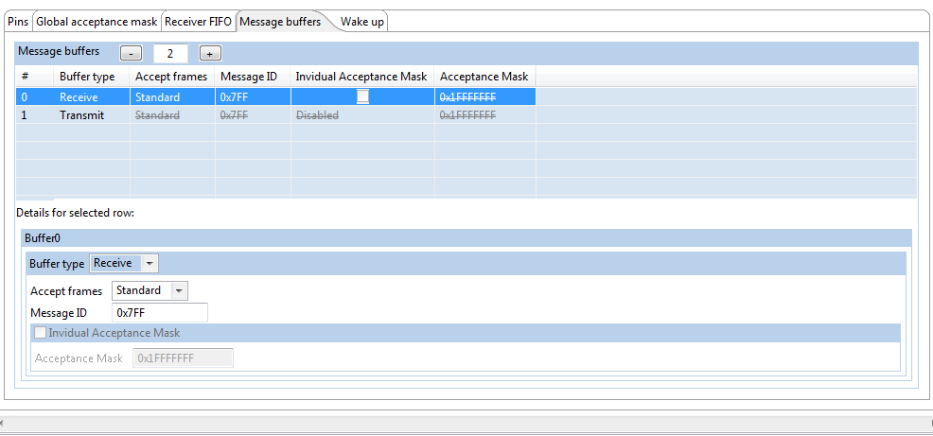Click the strikethrough Standard cell in row 1
The height and width of the screenshot is (436, 933).
pyautogui.click(x=172, y=115)
